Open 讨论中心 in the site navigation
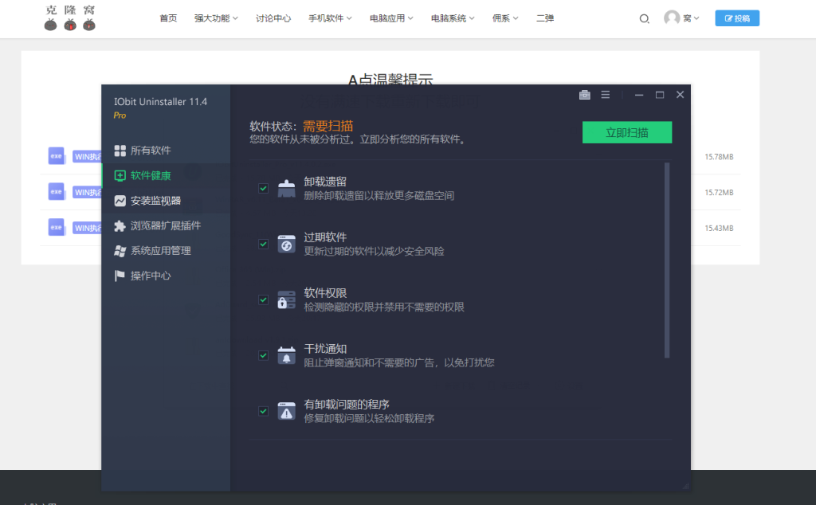The image size is (816, 505). (x=273, y=18)
